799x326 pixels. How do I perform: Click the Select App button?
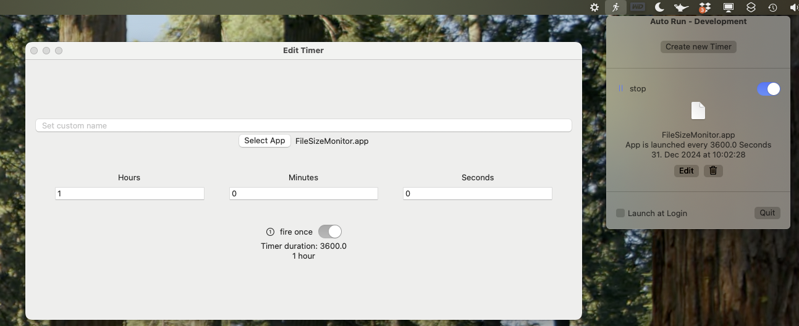click(264, 140)
